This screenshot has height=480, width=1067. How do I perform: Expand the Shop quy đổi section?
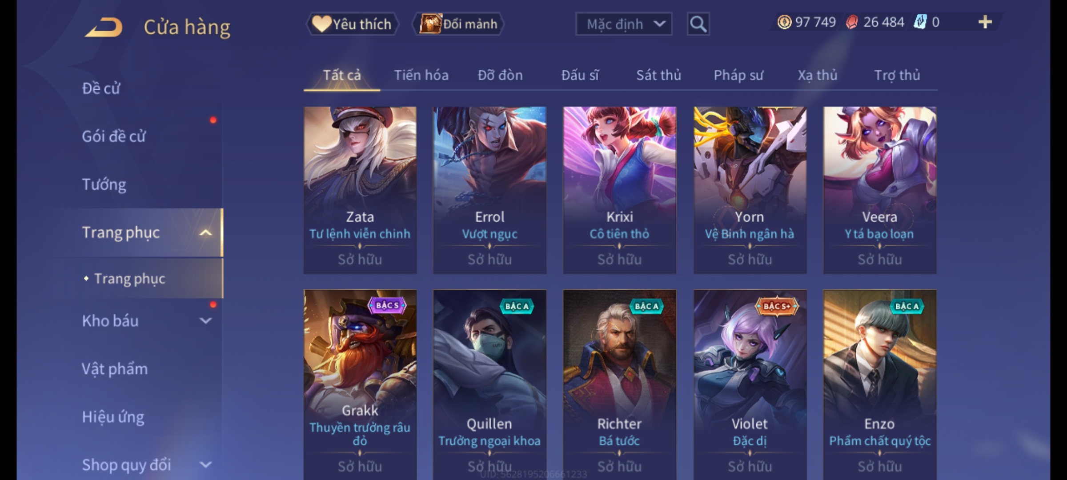205,465
